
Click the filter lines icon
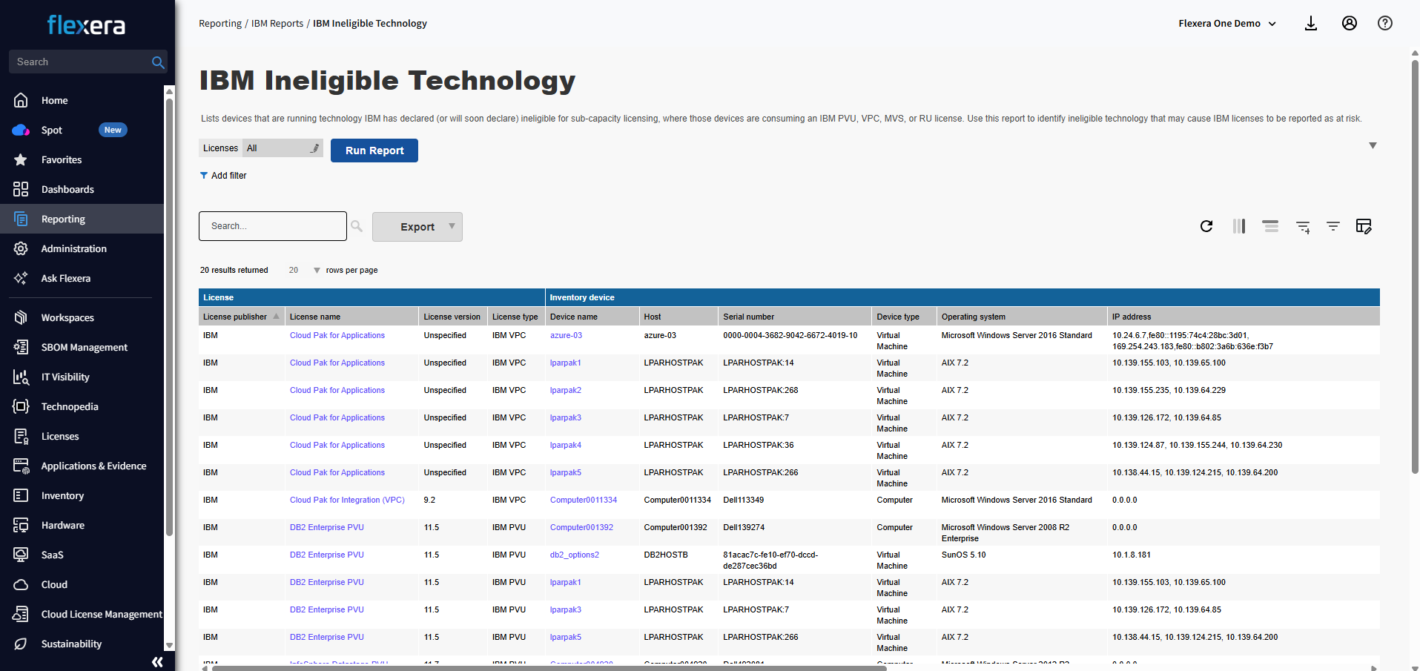click(1333, 226)
